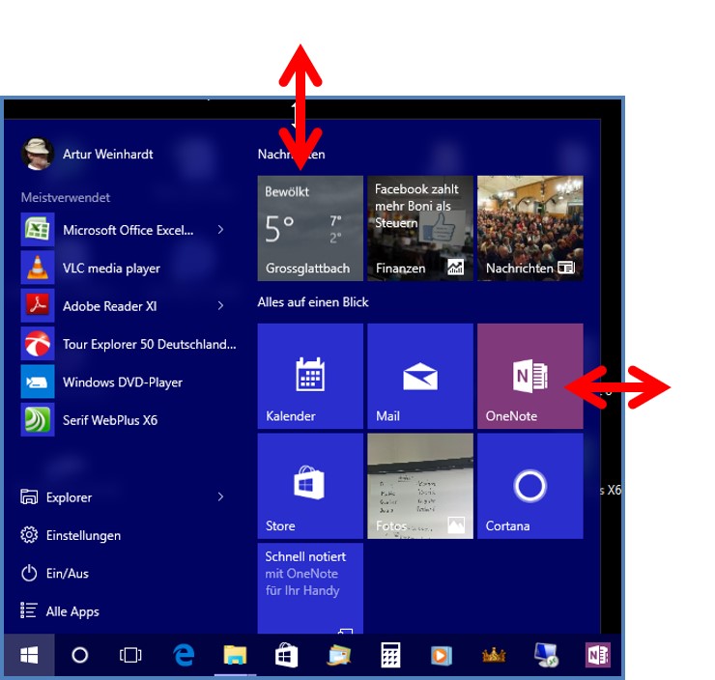Image resolution: width=715 pixels, height=680 pixels.
Task: Click the Nachrichten group heading
Action: [x=292, y=154]
